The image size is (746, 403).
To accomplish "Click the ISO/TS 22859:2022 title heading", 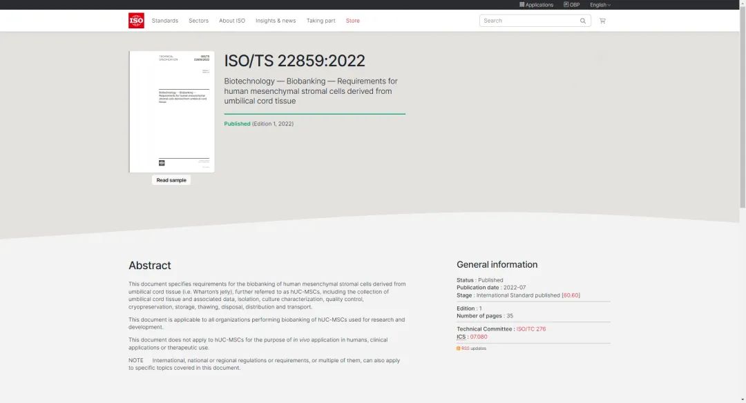I will tap(294, 61).
